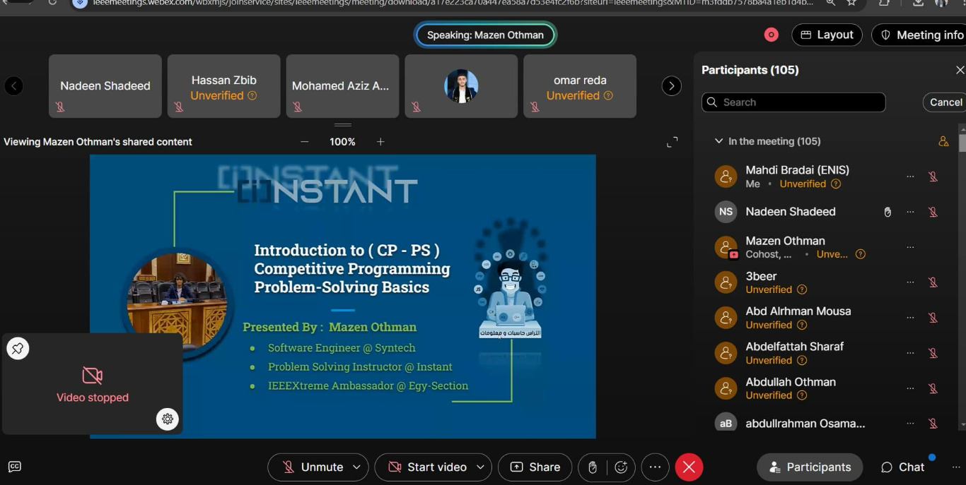Open the Chat panel
The height and width of the screenshot is (485, 966).
[x=903, y=467]
